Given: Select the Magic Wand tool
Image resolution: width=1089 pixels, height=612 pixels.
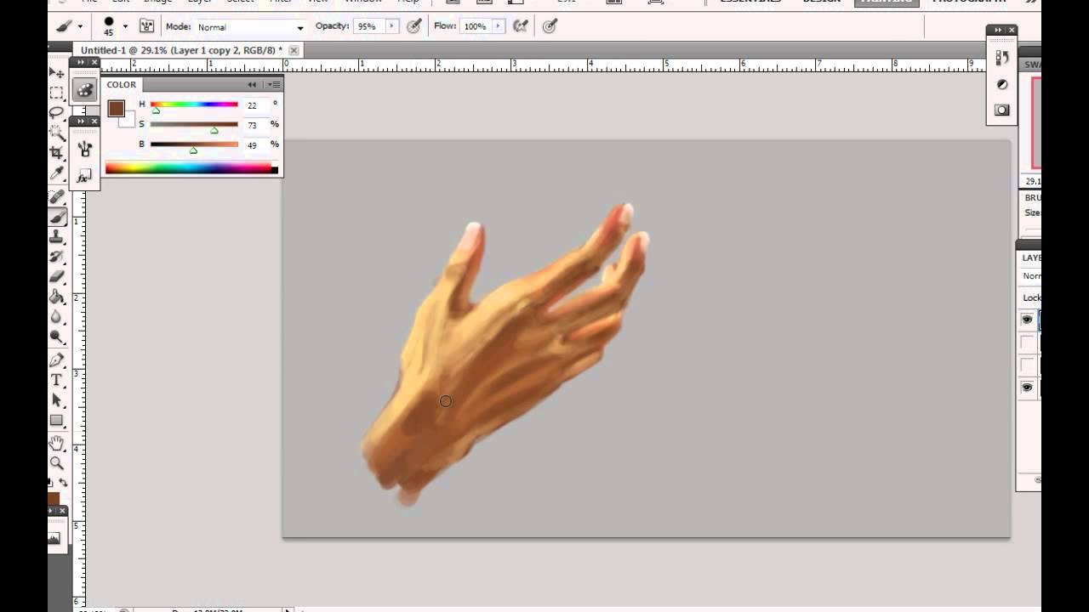Looking at the screenshot, I should coord(57,133).
